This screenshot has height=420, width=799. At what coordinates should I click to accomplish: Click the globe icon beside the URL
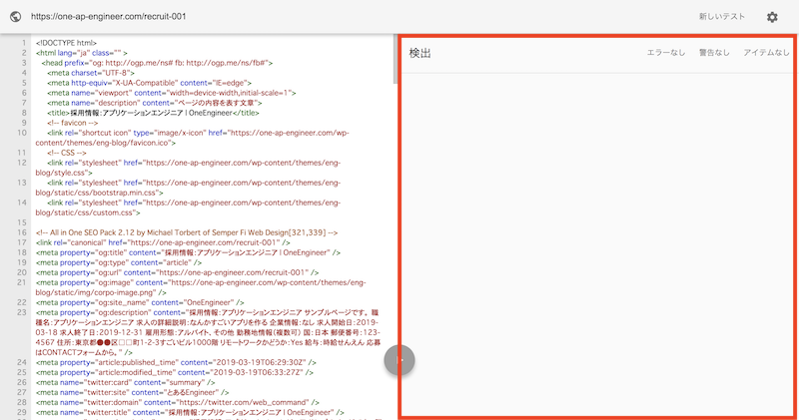[x=15, y=17]
